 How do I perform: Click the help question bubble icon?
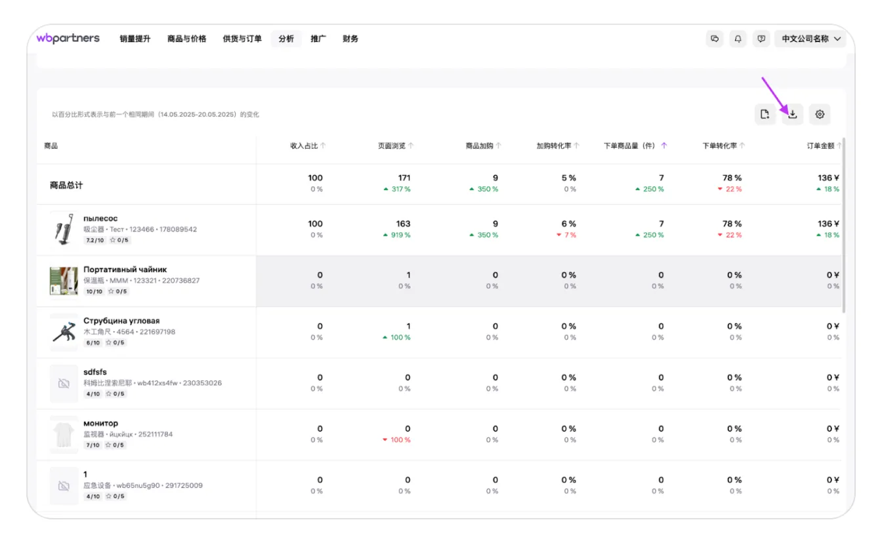(x=761, y=39)
